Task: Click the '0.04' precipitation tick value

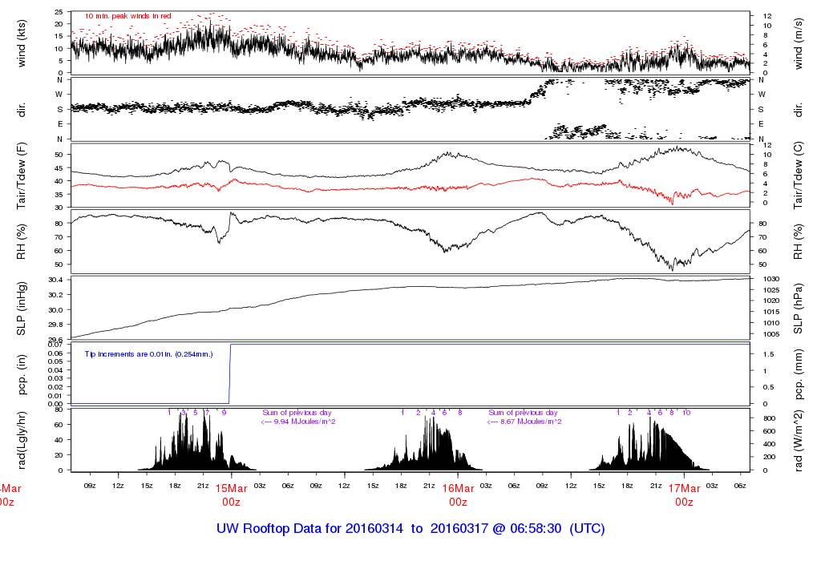Action: click(x=55, y=370)
